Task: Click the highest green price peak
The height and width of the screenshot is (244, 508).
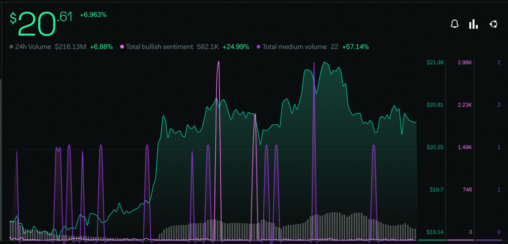Action: click(325, 63)
